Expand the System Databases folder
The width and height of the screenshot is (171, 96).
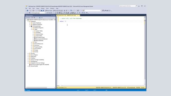(30, 23)
